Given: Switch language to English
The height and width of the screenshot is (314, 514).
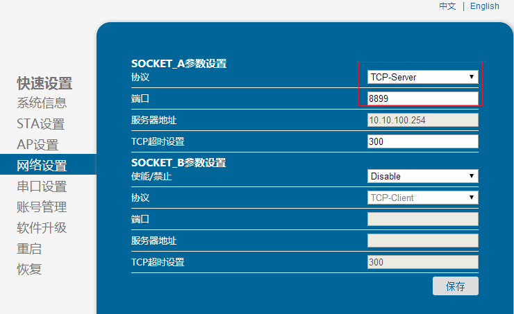Looking at the screenshot, I should tap(484, 6).
